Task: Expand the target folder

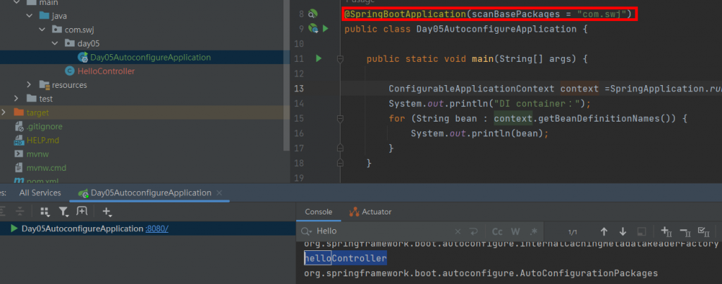Action: (4, 112)
